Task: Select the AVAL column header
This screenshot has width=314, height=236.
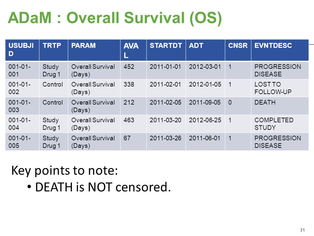Action: 133,50
